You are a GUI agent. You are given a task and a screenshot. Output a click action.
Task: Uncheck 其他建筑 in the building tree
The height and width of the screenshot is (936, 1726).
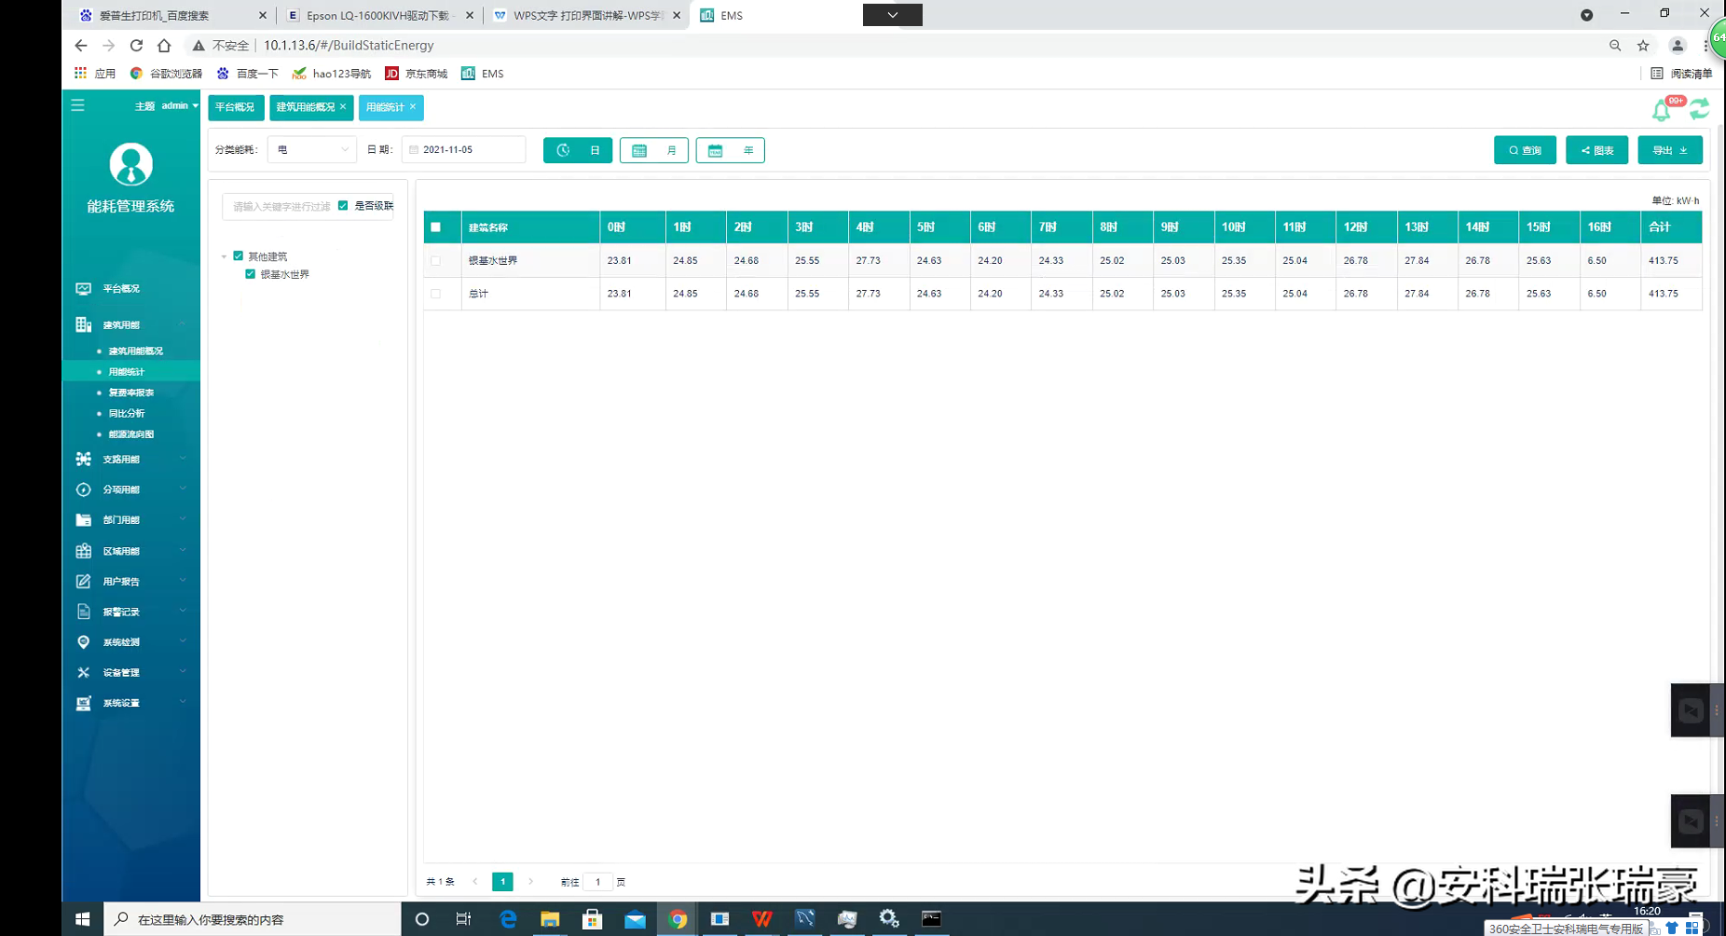[x=239, y=256]
